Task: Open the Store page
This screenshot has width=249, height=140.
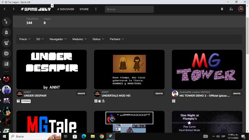Action: [x=84, y=9]
